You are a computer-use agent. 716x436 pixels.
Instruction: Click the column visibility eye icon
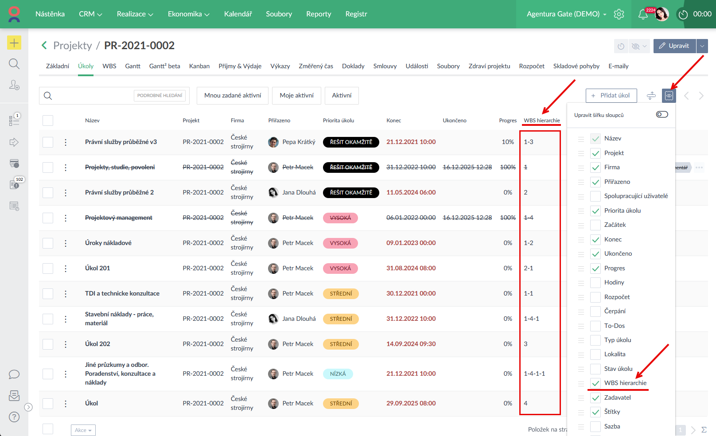[669, 95]
